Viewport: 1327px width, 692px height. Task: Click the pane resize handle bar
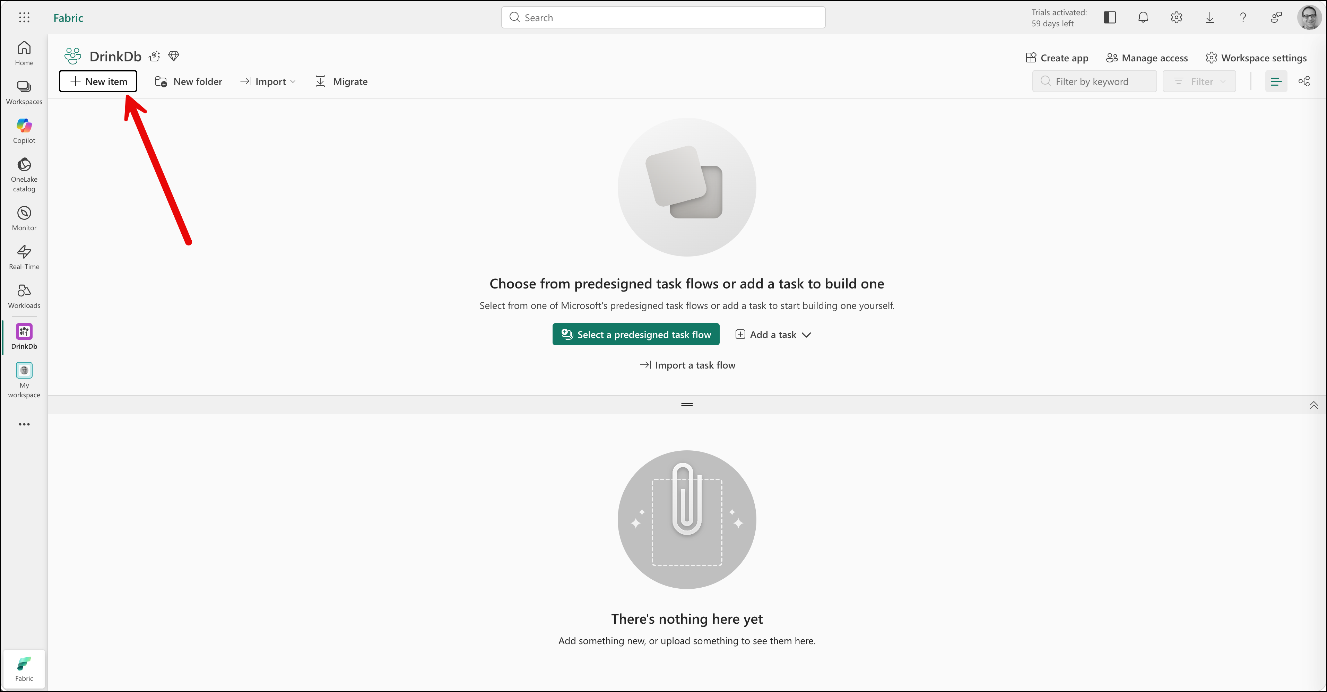[x=687, y=405]
